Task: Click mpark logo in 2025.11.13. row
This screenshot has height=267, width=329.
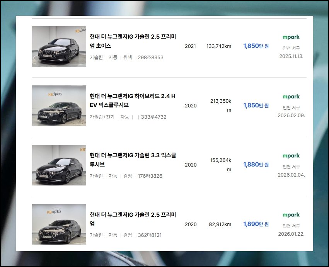Action: point(291,37)
